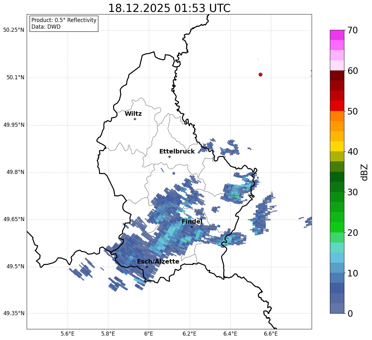Click the 6.6°E longitude label
The image size is (372, 340).
coord(271,334)
